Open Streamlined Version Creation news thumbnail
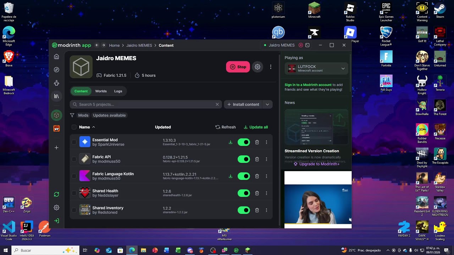Image resolution: width=454 pixels, height=255 pixels. 316,127
